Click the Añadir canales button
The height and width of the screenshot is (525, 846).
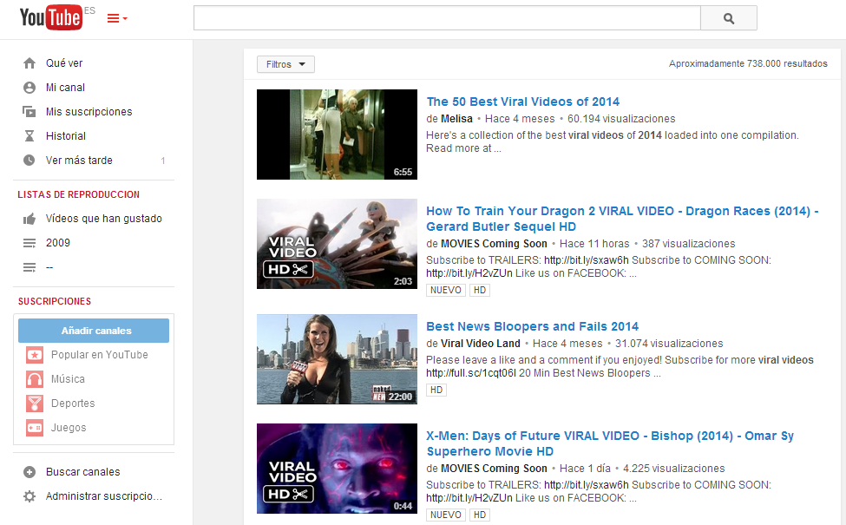(94, 331)
